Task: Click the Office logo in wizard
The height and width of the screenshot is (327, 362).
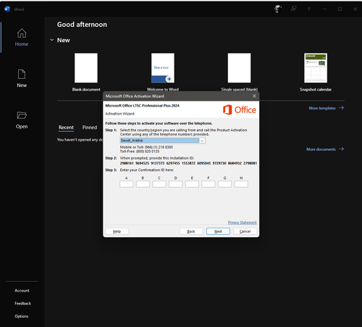Action: 239,109
